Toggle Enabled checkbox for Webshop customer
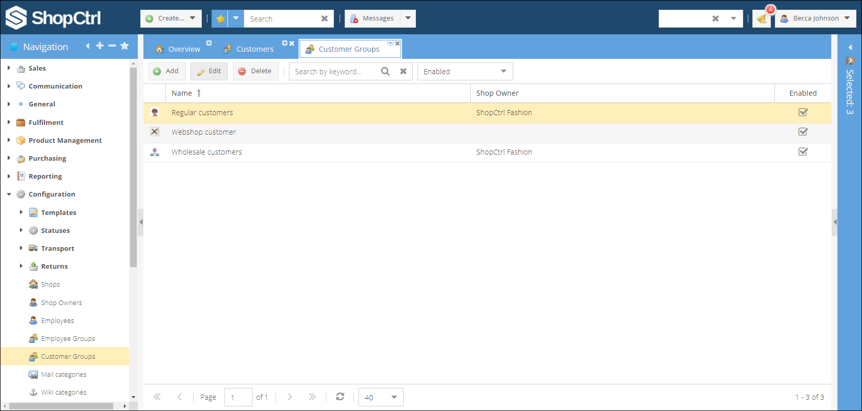862x411 pixels. (x=803, y=132)
